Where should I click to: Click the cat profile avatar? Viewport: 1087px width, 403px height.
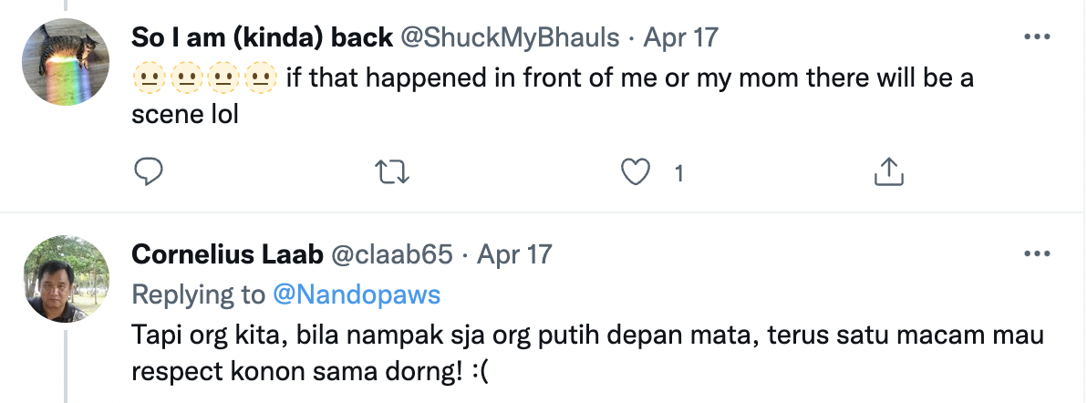(66, 60)
